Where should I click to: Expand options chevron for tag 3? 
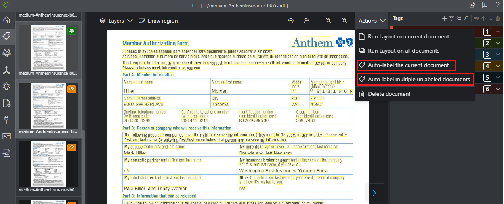pyautogui.click(x=498, y=55)
